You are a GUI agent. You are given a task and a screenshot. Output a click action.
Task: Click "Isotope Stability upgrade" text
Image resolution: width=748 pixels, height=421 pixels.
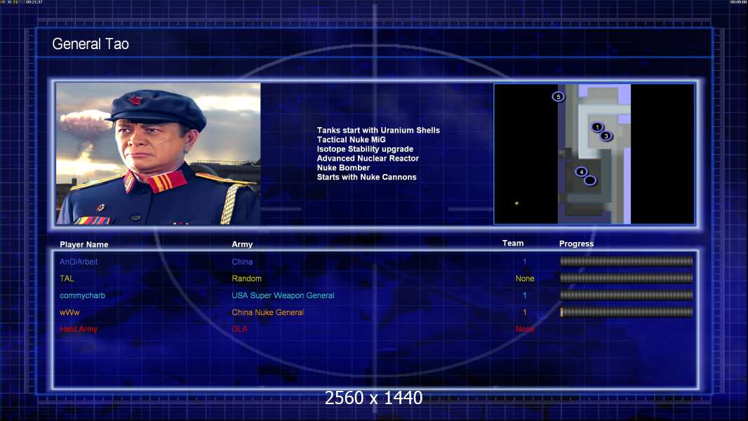pos(365,149)
